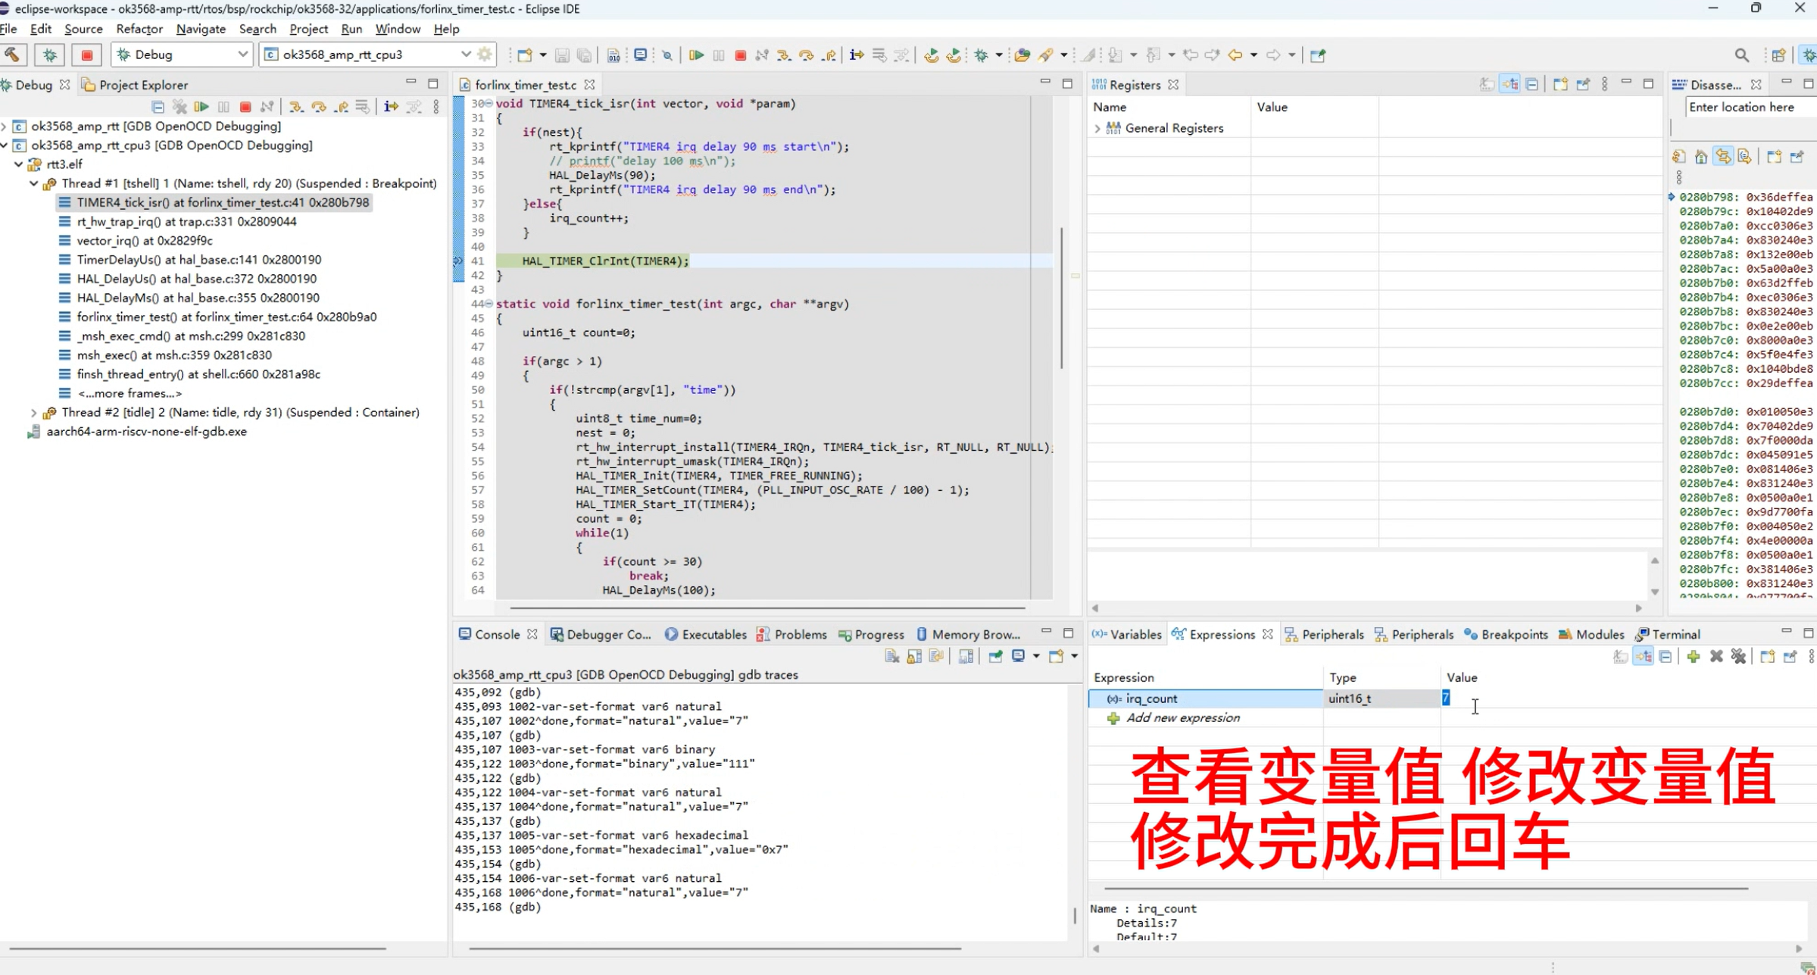
Task: Switch to the Breakpoints tab
Action: 1506,634
